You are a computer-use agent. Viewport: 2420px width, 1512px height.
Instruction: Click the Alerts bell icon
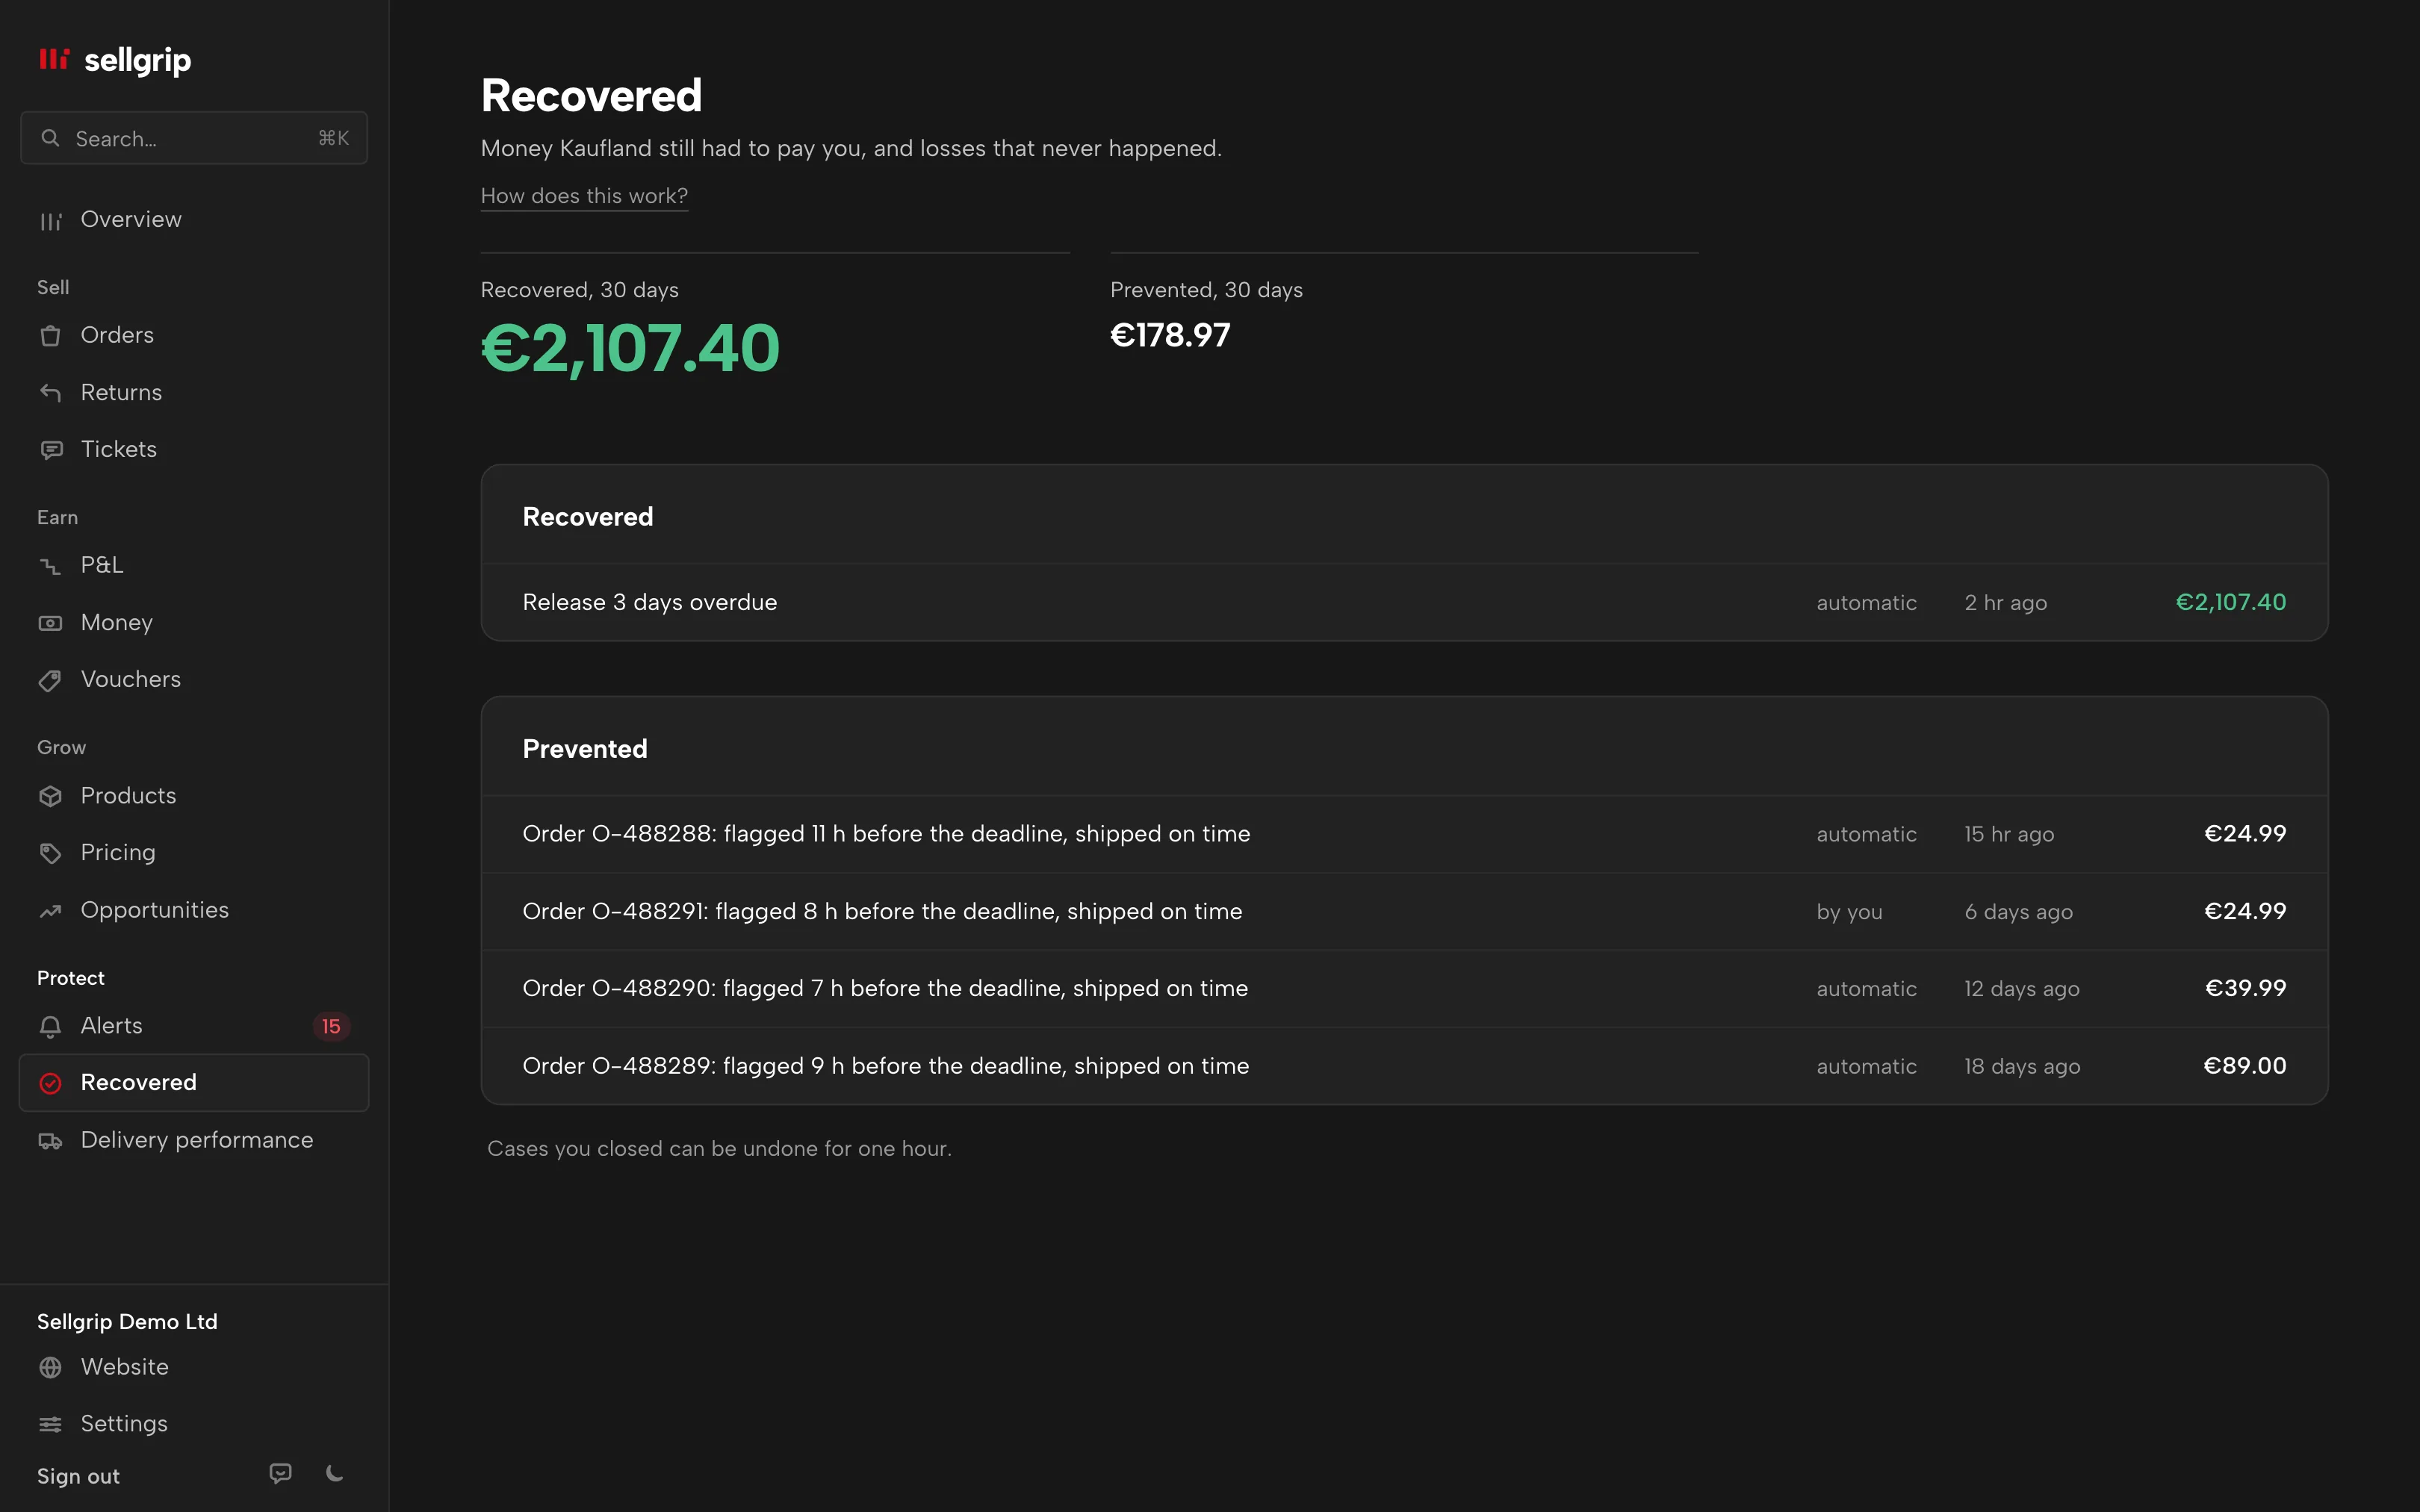point(50,1026)
